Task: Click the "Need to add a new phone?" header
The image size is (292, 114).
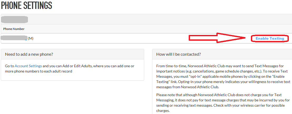Action: pos(29,54)
